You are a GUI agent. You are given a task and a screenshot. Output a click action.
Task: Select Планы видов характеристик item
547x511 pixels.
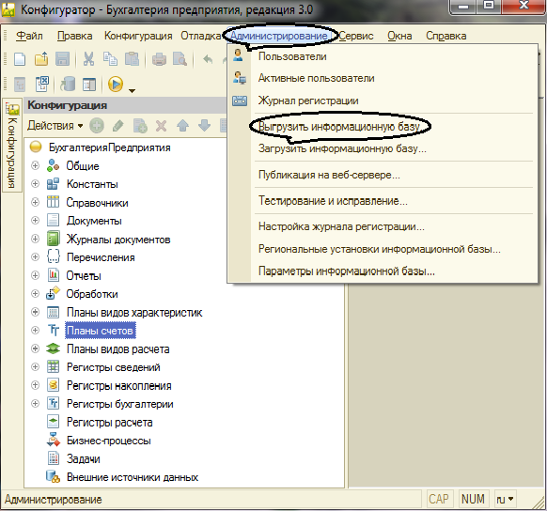click(134, 312)
